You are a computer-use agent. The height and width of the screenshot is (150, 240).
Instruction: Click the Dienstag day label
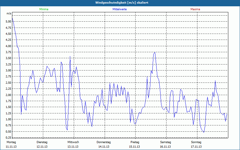click(x=42, y=142)
